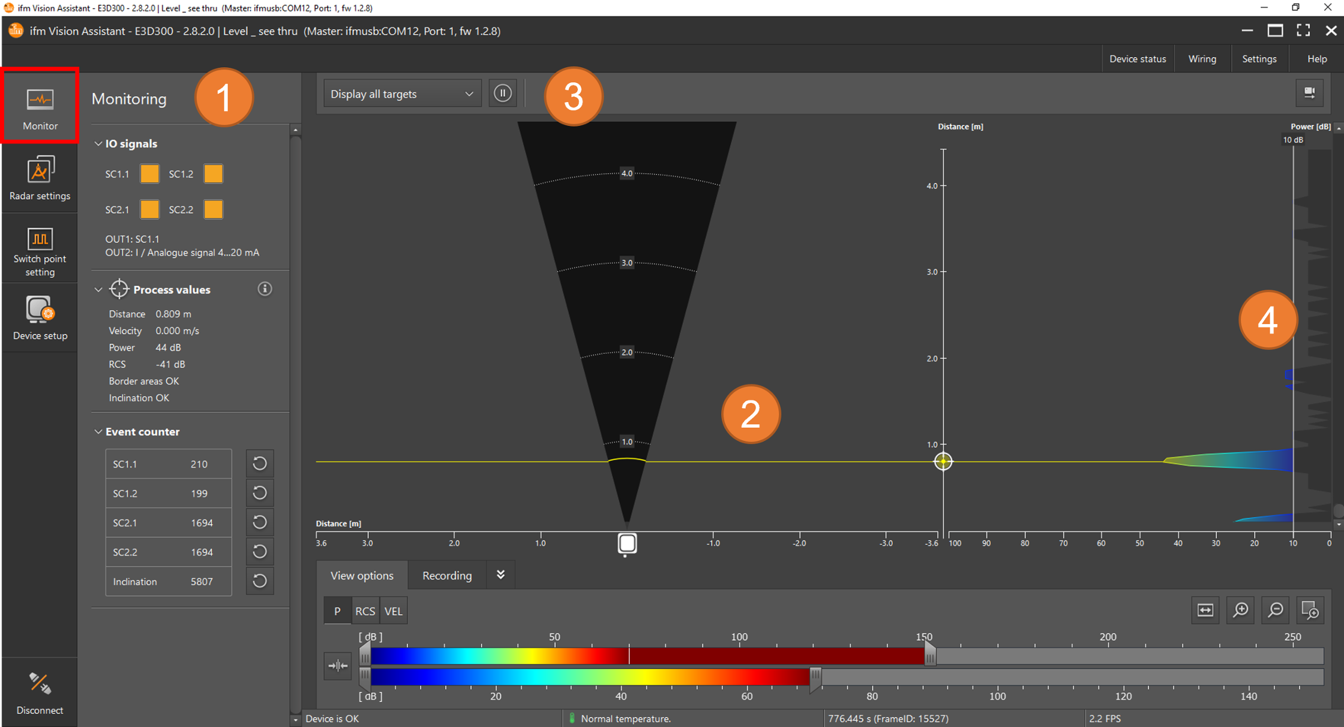Collapse the Event counter section

click(x=99, y=431)
